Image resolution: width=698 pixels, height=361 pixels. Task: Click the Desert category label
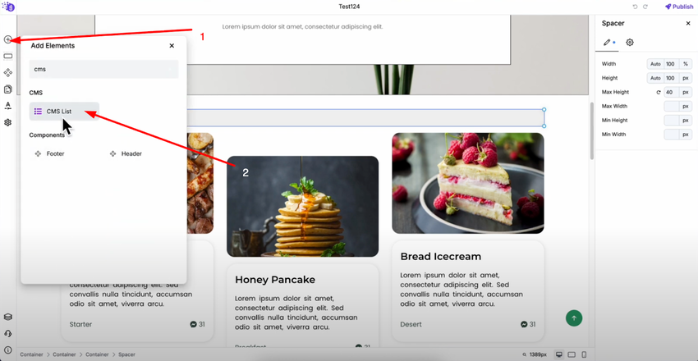[x=411, y=324]
